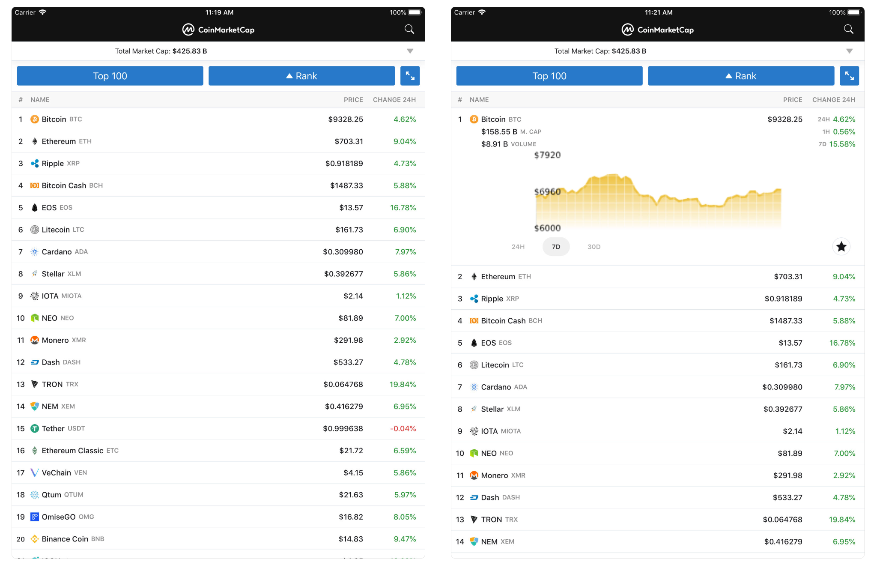Expand the Stellar XLM row in the left list

pyautogui.click(x=218, y=274)
